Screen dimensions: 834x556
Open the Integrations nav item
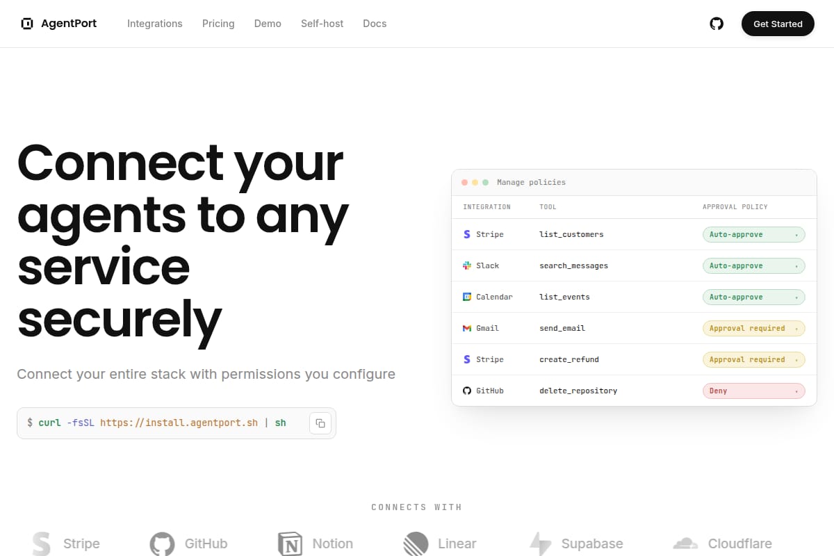155,24
